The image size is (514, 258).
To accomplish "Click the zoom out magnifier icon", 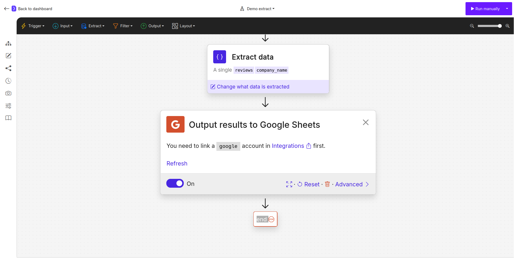I will 472,26.
